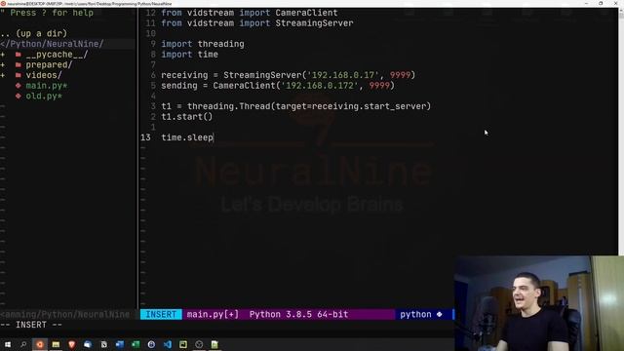Open the OBS Studio taskbar icon

tap(199, 344)
